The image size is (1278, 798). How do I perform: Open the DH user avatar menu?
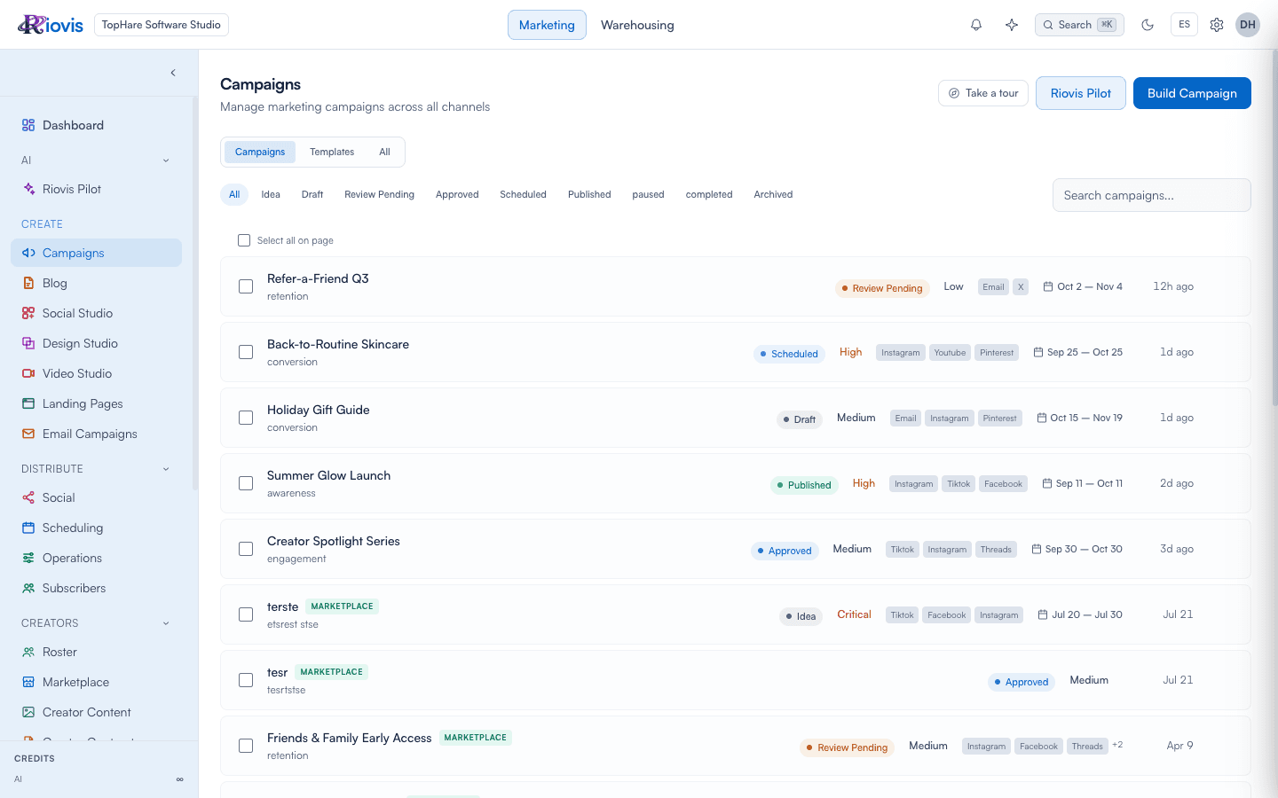click(1248, 25)
